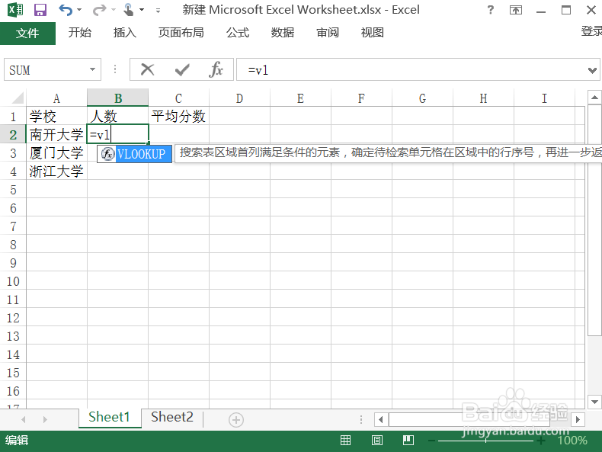Select row 5 header
602x452 pixels.
(13, 190)
